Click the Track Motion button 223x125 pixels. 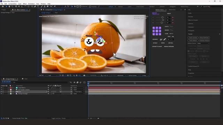(x=193, y=41)
